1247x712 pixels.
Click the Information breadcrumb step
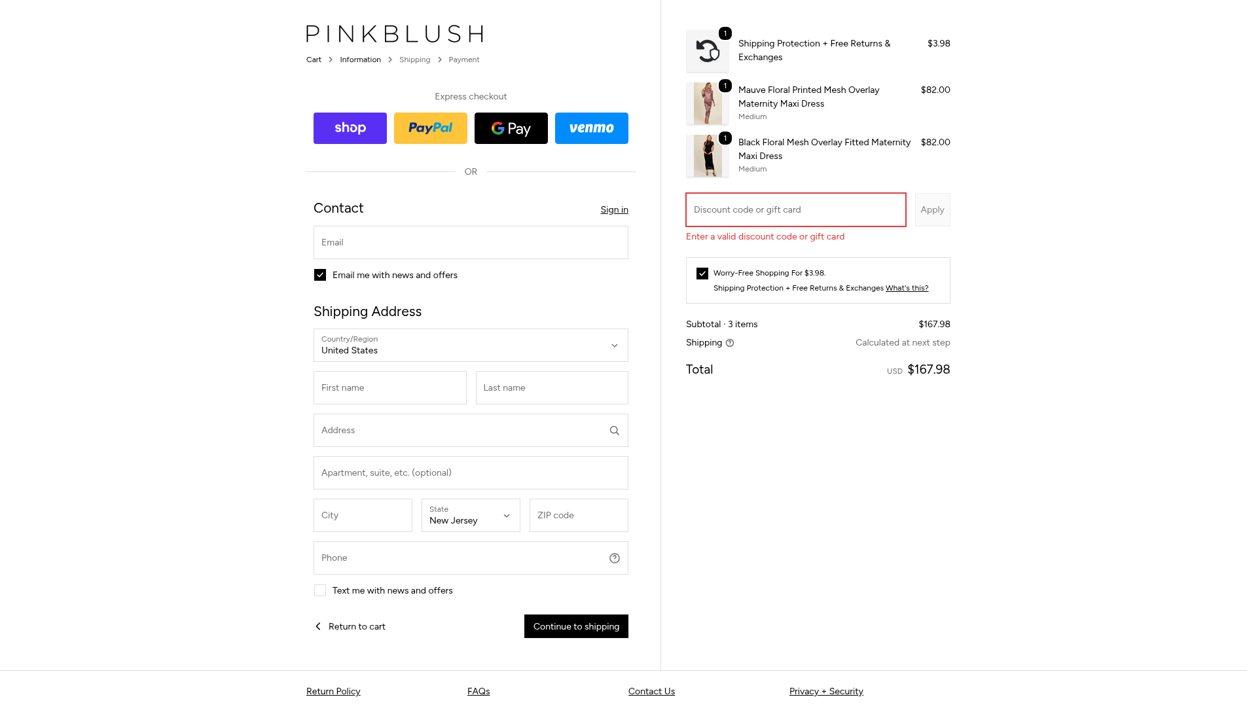360,60
